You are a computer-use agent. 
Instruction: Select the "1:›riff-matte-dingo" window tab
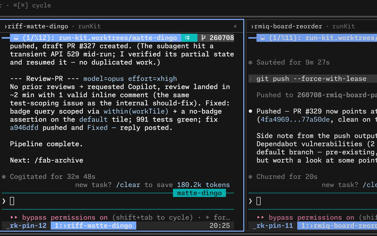pos(93,226)
